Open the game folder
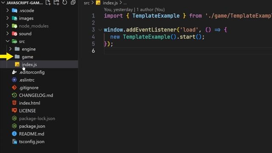This screenshot has height=153, width=272. (x=28, y=57)
